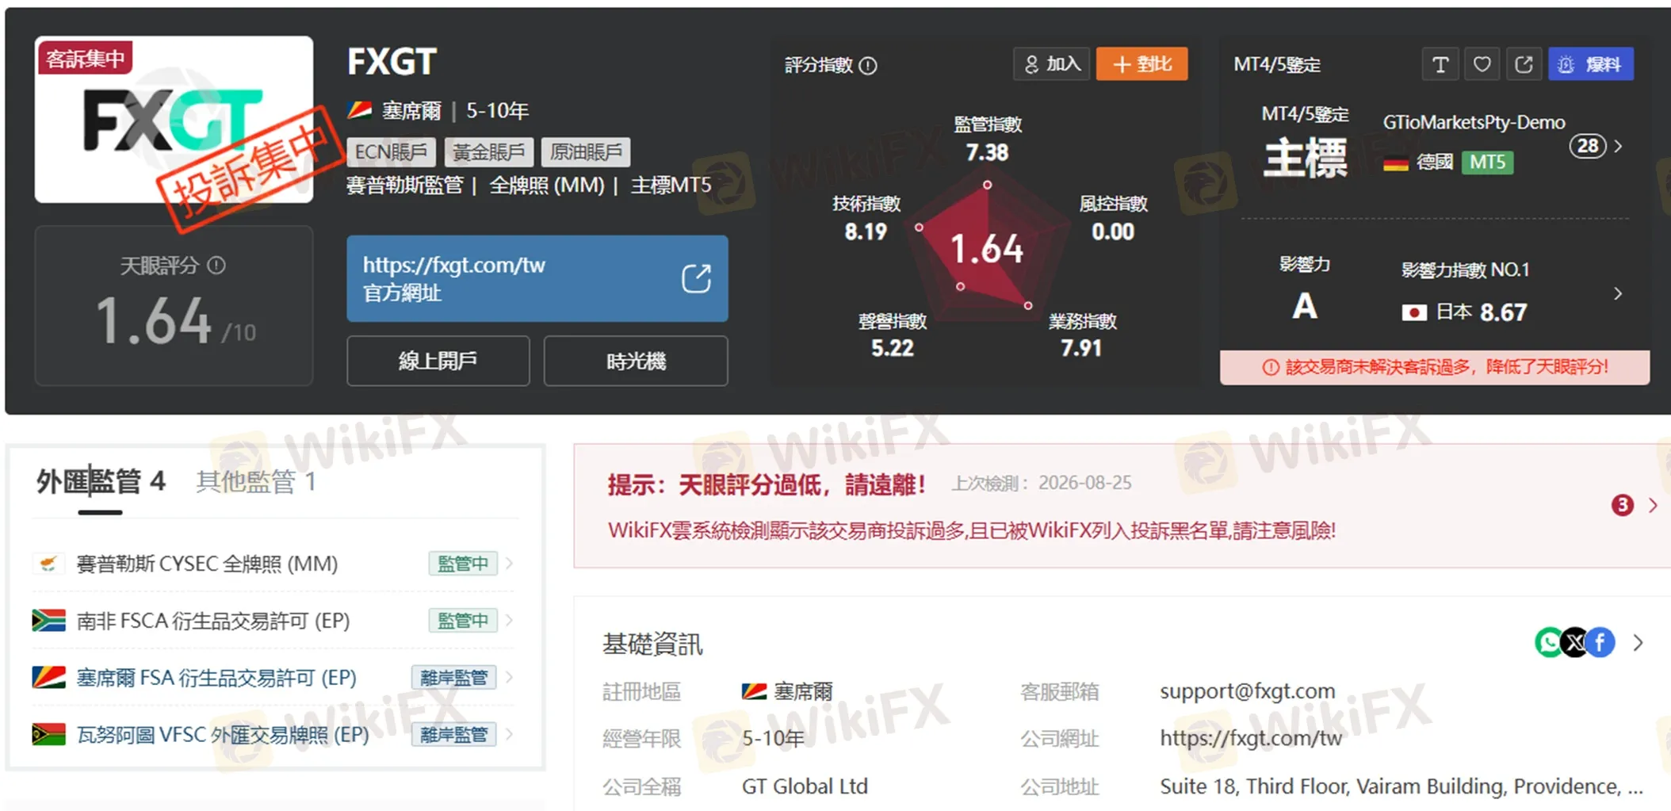The height and width of the screenshot is (811, 1671).
Task: Open X (Twitter) social icon
Action: coord(1575,642)
